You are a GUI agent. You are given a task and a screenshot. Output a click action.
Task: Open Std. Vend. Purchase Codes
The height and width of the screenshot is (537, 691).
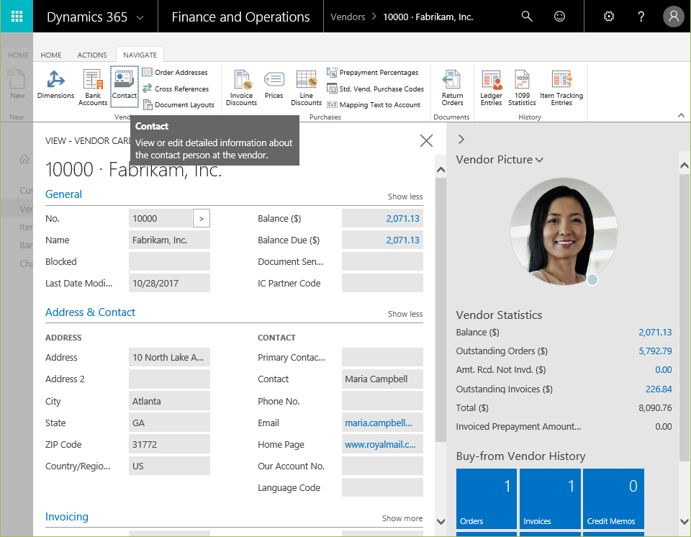click(x=376, y=89)
